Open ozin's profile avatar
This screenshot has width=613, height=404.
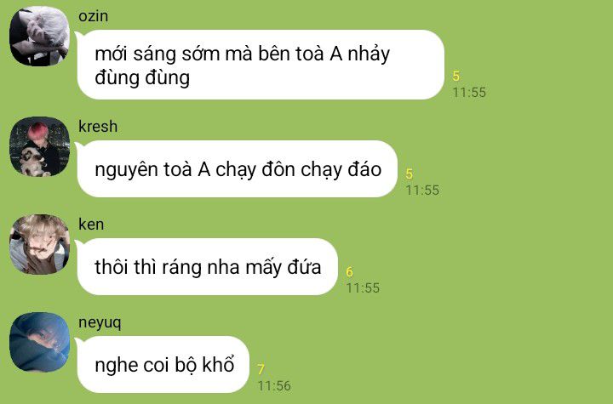(39, 36)
